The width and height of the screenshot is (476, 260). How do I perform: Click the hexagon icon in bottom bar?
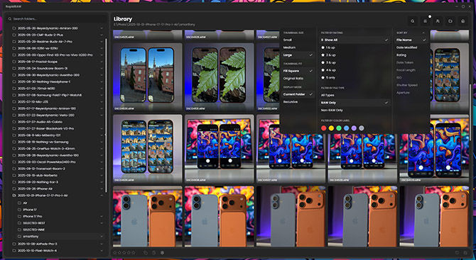pyautogui.click(x=163, y=252)
